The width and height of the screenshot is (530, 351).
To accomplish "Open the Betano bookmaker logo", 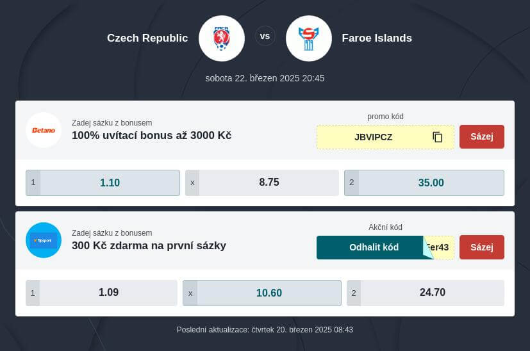I will pyautogui.click(x=44, y=130).
